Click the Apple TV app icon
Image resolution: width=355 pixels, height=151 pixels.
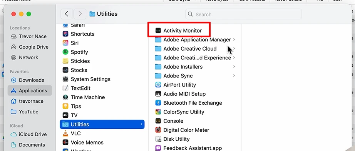(65, 115)
